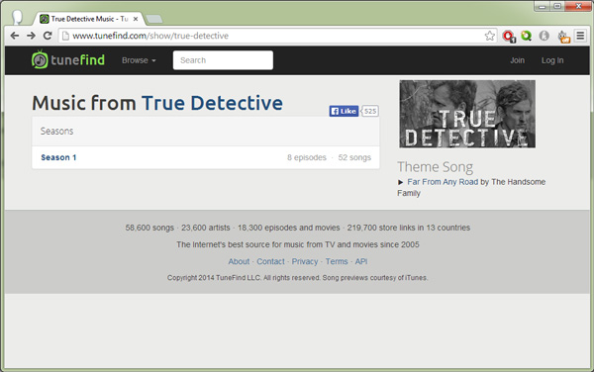Go back with the browser back arrow
Screen dimensions: 594x372
(15, 36)
